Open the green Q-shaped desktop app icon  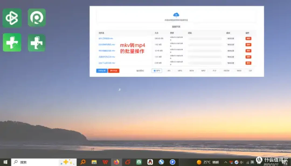[x=37, y=17]
